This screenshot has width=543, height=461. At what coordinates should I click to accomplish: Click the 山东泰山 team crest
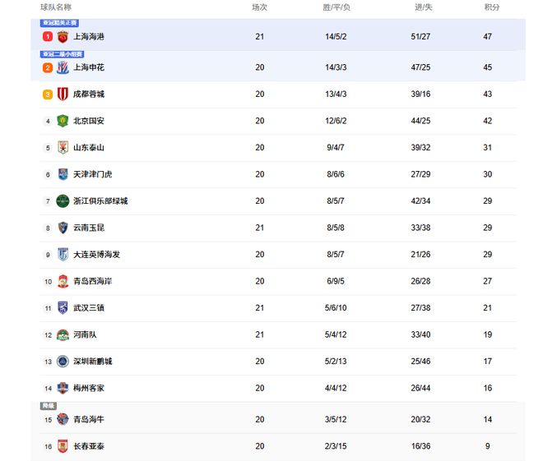point(63,148)
